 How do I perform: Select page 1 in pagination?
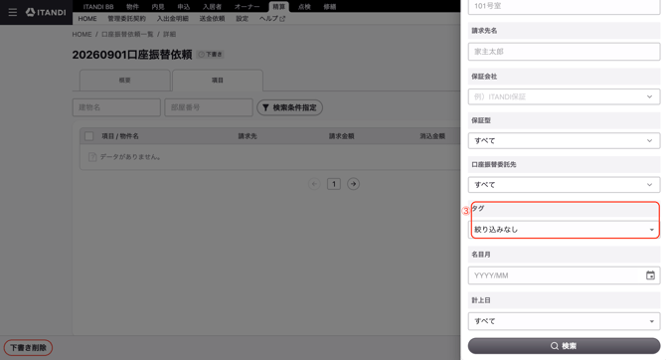(334, 184)
